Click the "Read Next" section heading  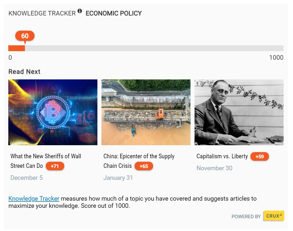24,72
